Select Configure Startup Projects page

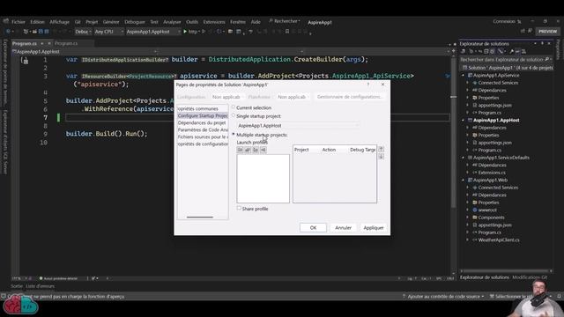(203, 115)
